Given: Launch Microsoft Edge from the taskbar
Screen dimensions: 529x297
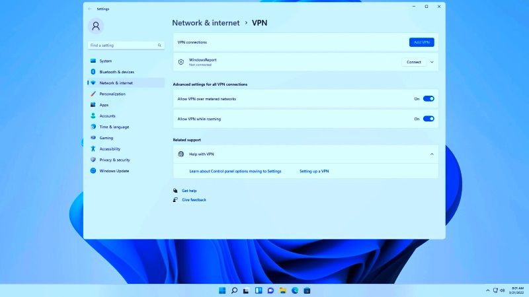Looking at the screenshot, I should tap(295, 290).
